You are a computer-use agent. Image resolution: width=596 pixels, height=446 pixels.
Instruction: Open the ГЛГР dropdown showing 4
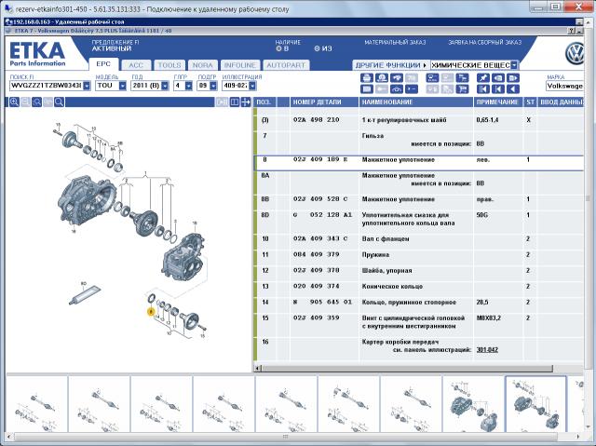[x=188, y=86]
